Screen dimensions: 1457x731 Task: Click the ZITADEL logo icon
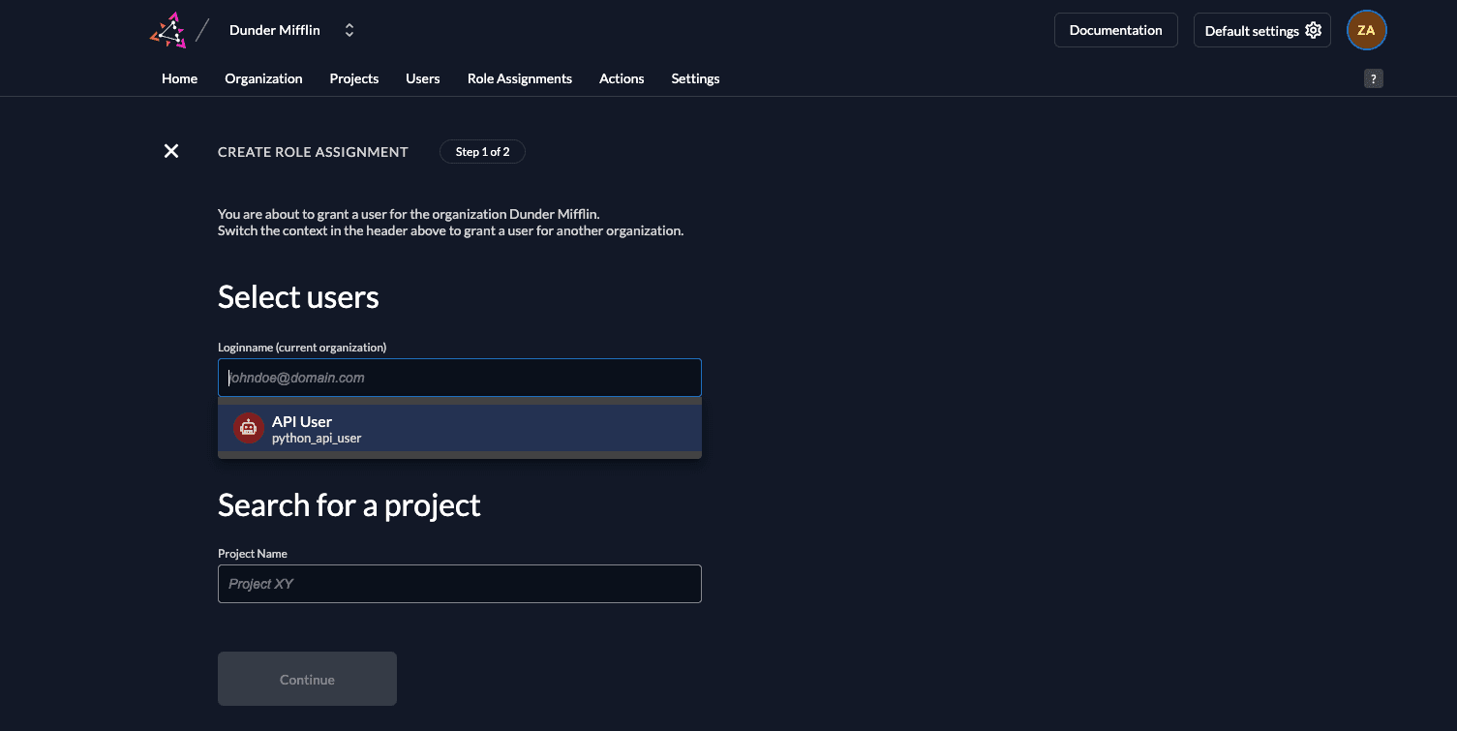[x=167, y=30]
